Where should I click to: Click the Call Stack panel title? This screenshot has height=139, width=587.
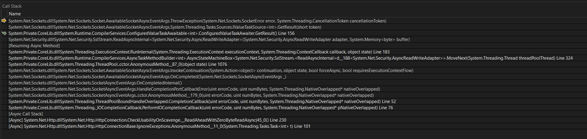pyautogui.click(x=12, y=6)
